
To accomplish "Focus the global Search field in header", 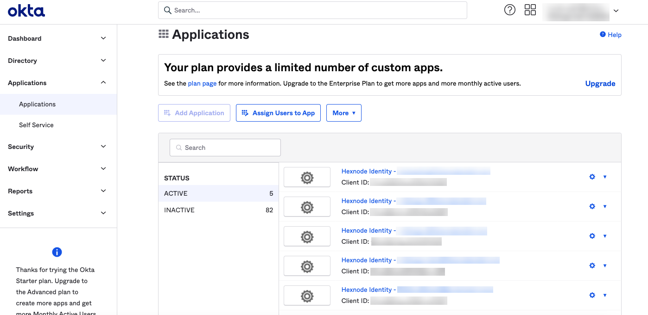I will point(312,10).
